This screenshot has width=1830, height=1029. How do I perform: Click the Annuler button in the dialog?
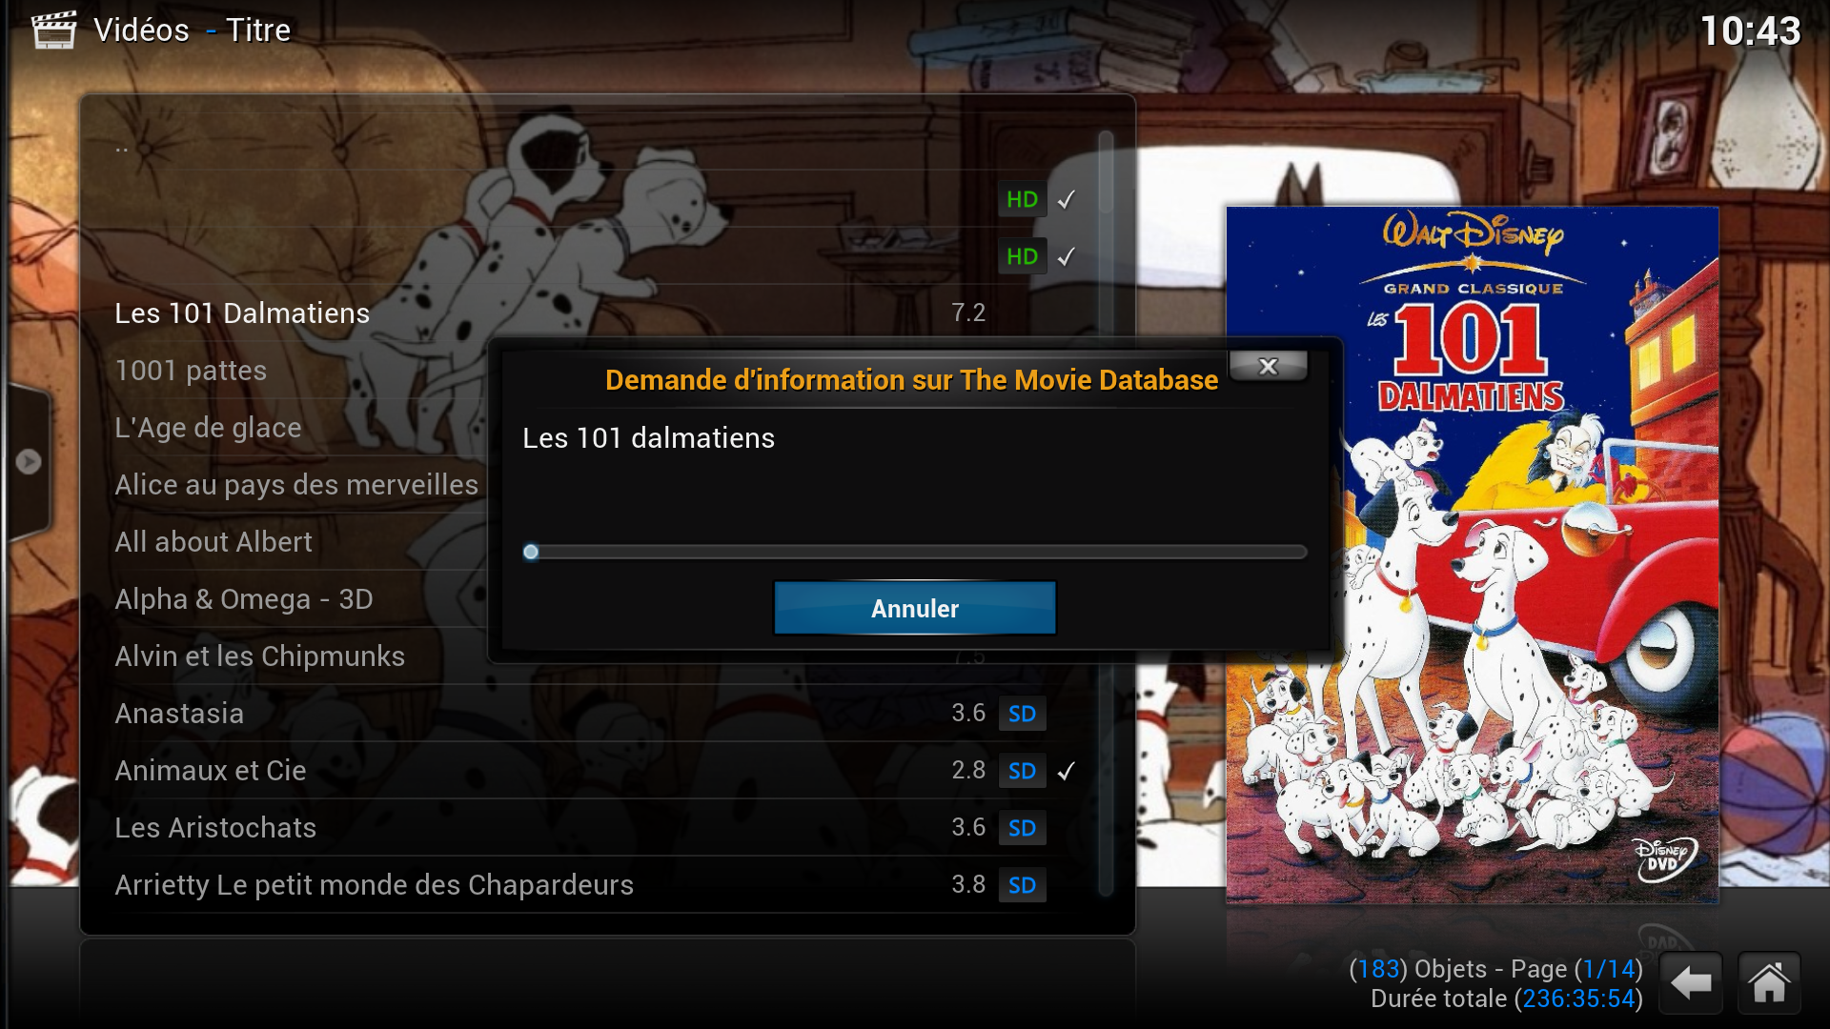point(915,608)
